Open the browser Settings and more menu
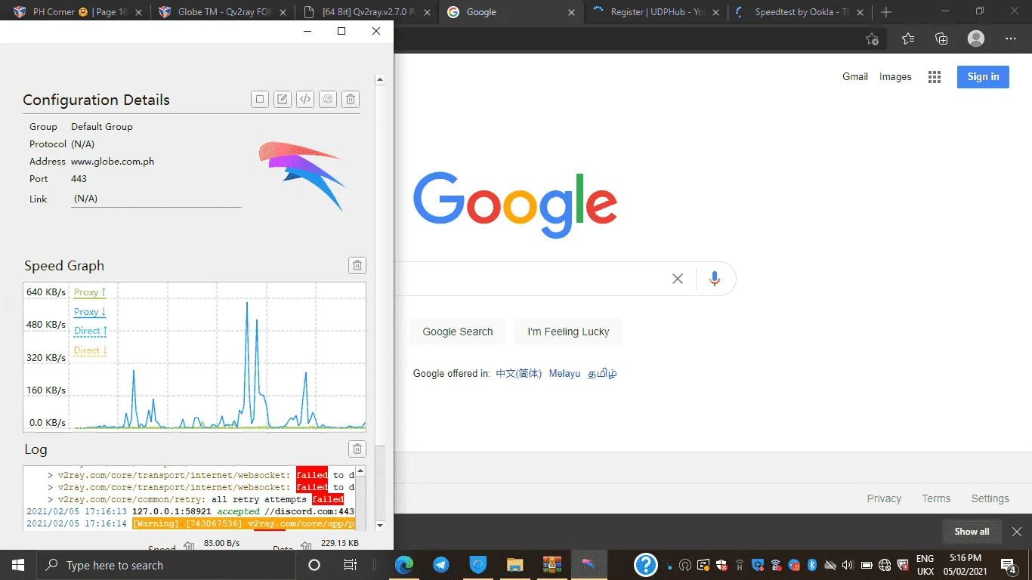This screenshot has width=1032, height=580. pyautogui.click(x=1011, y=39)
